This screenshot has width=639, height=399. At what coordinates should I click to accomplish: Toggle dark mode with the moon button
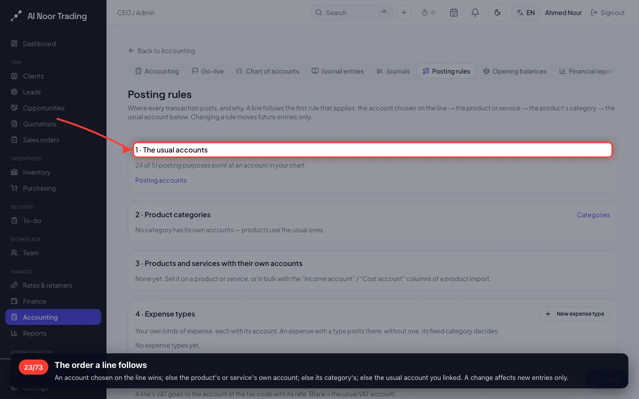pos(497,12)
